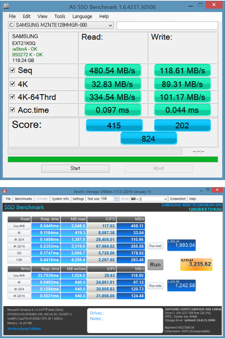
Task: Click the drive icon in Anvil's Drive selector
Action: [133, 199]
